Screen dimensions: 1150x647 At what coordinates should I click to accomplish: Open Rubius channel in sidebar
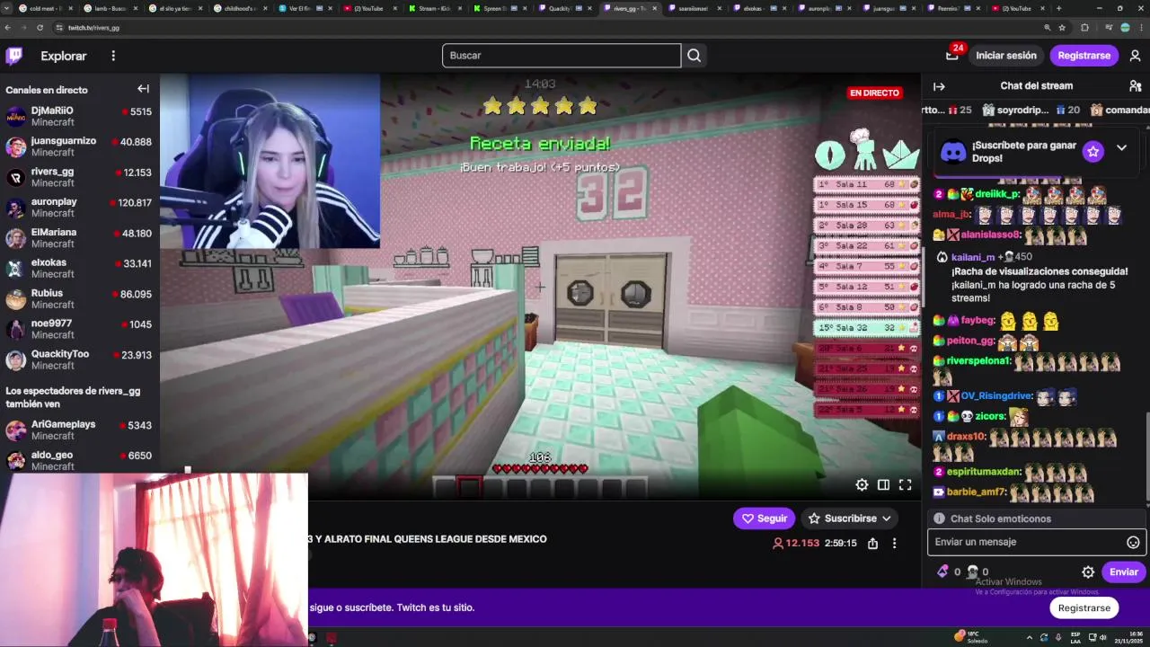[79, 299]
